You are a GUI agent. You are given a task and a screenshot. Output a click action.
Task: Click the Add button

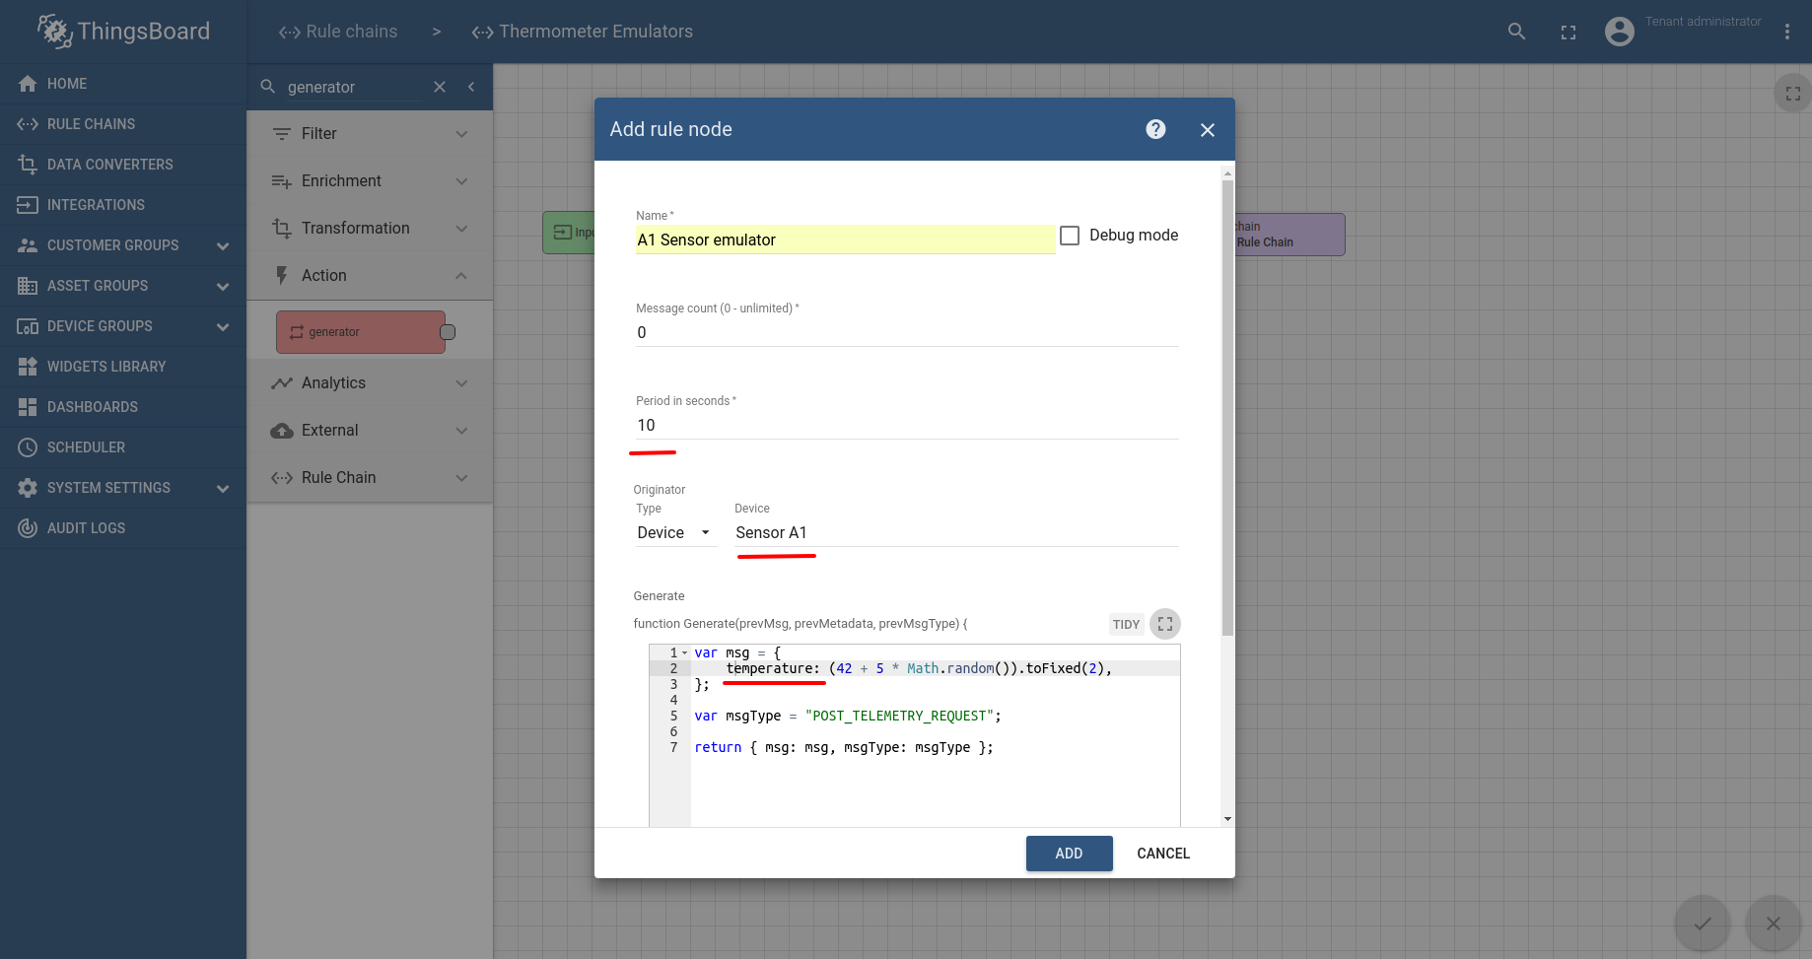[x=1069, y=854]
